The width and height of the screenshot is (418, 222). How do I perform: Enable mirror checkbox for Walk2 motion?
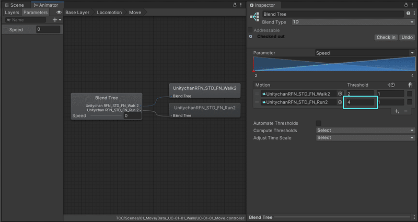pyautogui.click(x=410, y=94)
